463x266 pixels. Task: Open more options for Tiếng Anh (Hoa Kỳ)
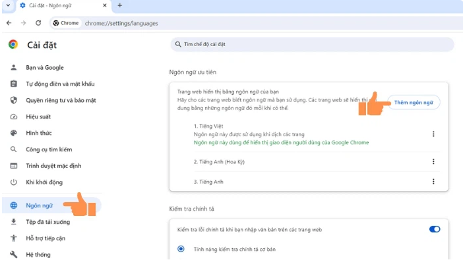[433, 161]
